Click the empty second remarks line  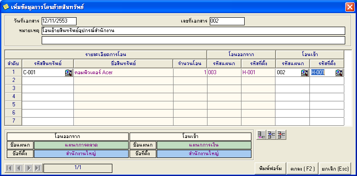click(193, 40)
